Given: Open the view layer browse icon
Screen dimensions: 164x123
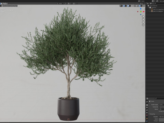Looking at the screenshot, I should coord(158,1).
